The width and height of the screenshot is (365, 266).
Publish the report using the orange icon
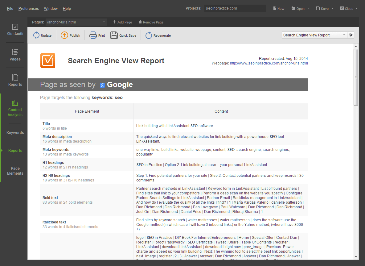(64, 35)
